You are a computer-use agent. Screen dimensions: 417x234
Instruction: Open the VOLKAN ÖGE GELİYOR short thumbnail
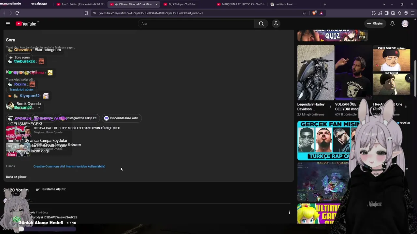pos(353,72)
